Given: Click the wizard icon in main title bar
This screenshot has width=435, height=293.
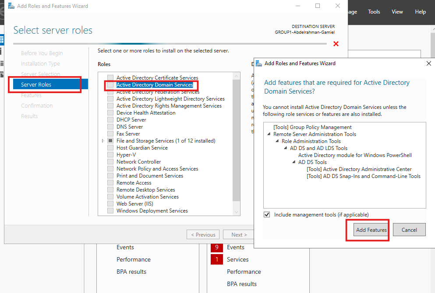Looking at the screenshot, I should click(x=11, y=6).
